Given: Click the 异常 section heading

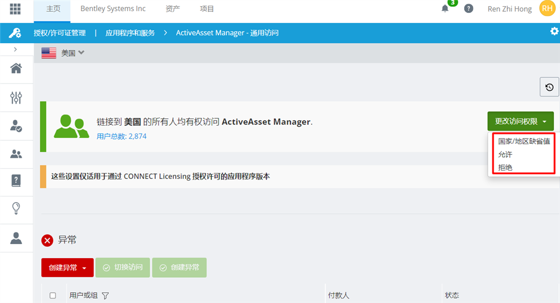Looking at the screenshot, I should tap(67, 240).
